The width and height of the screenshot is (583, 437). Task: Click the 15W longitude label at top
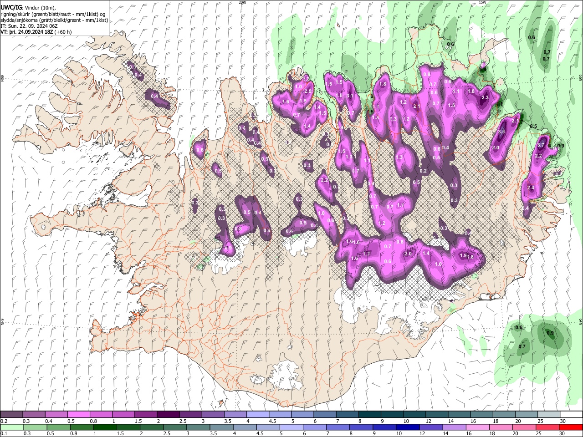pyautogui.click(x=482, y=2)
